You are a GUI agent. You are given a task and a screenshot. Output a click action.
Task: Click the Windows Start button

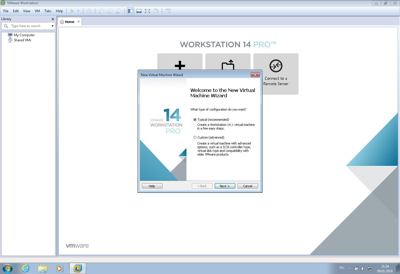[x=8, y=268]
